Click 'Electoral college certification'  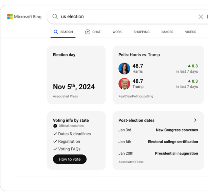(x=173, y=142)
